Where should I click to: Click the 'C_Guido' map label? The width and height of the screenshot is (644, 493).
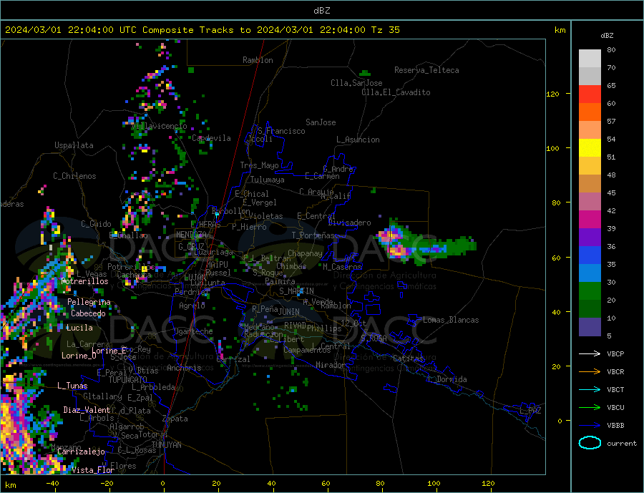(96, 224)
